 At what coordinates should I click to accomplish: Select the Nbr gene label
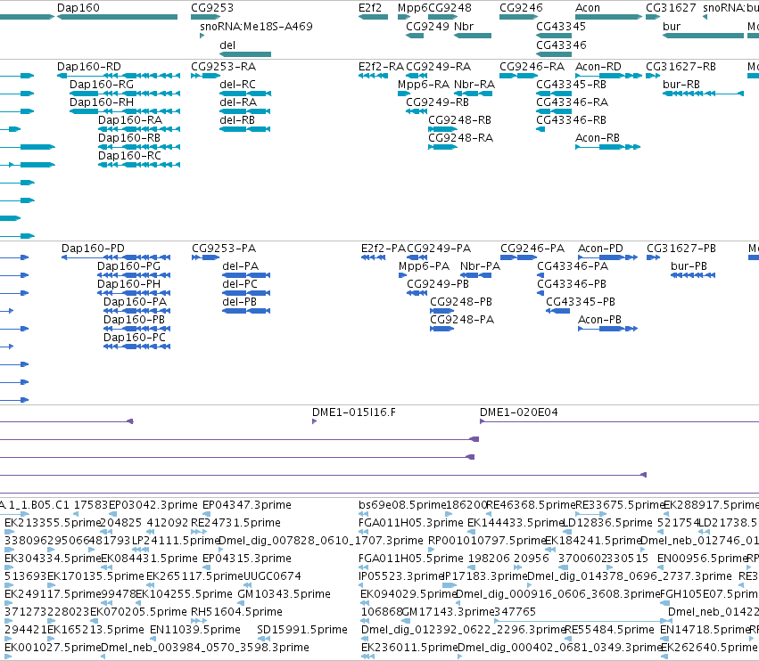(x=464, y=26)
